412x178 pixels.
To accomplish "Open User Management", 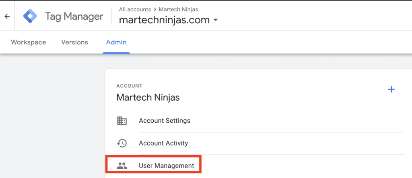I will (166, 166).
